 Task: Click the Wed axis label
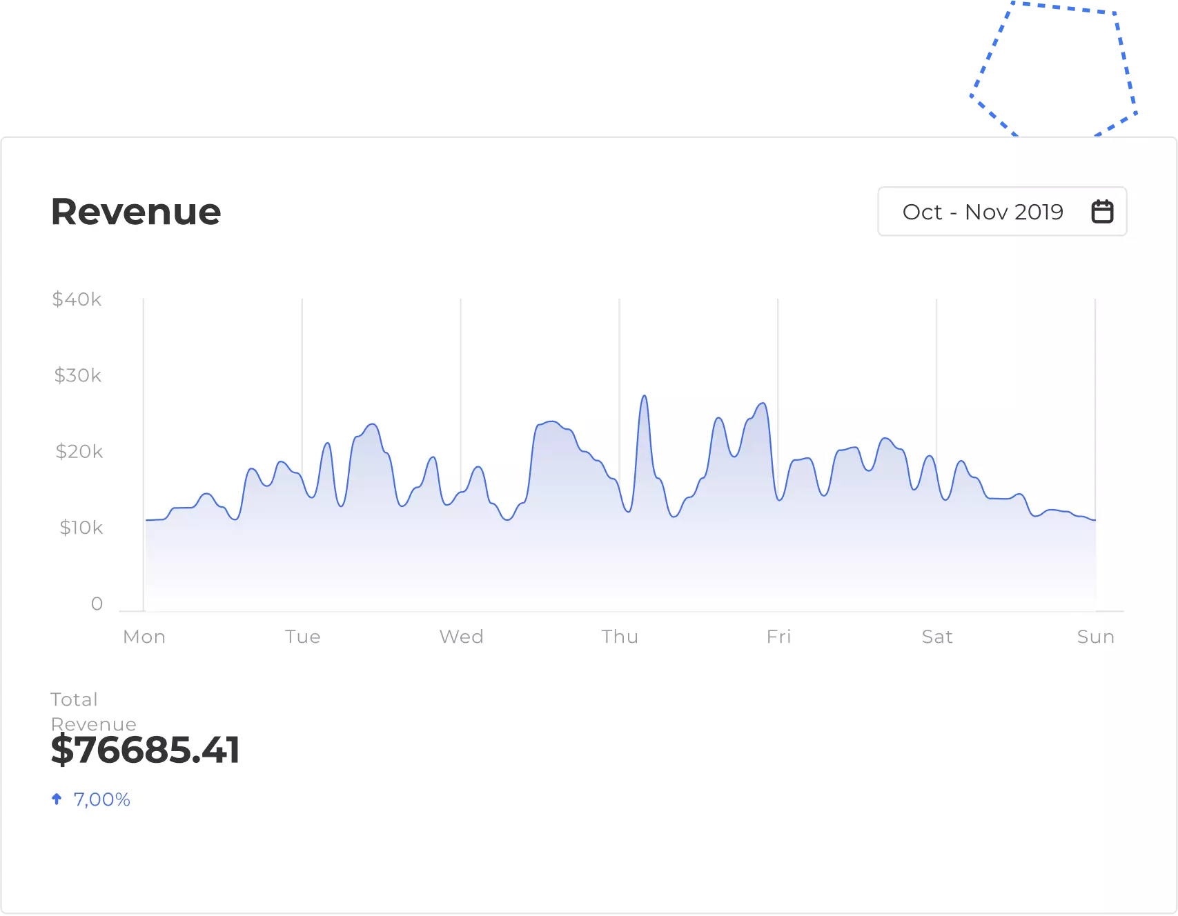point(461,637)
